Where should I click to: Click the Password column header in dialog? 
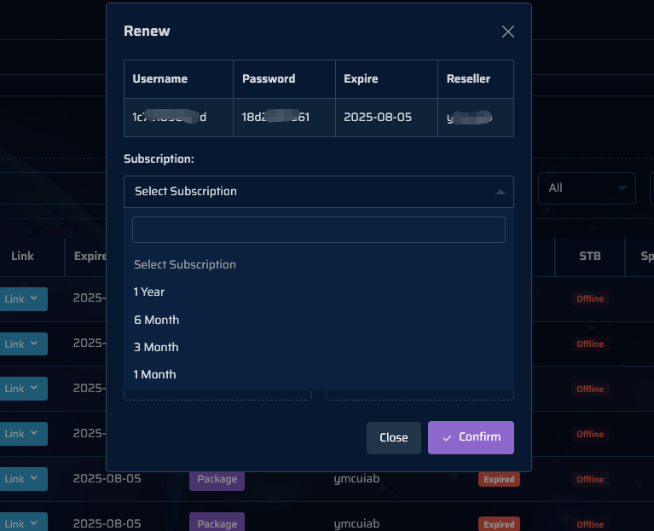pos(284,79)
